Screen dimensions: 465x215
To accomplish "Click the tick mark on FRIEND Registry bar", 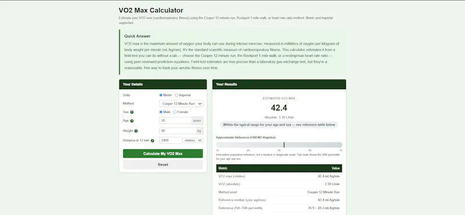I will 284,145.
